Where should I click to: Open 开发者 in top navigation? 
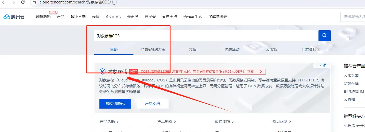coord(150,17)
